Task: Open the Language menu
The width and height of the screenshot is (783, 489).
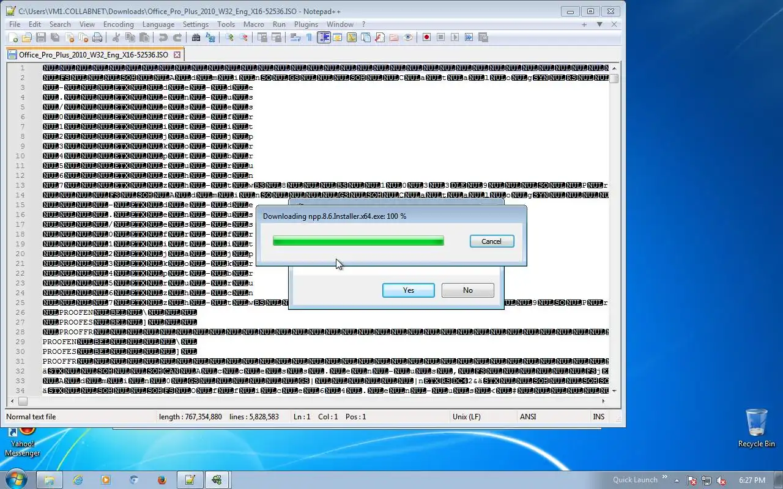Action: 158,24
